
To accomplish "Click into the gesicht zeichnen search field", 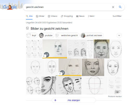I will pos(68,7).
